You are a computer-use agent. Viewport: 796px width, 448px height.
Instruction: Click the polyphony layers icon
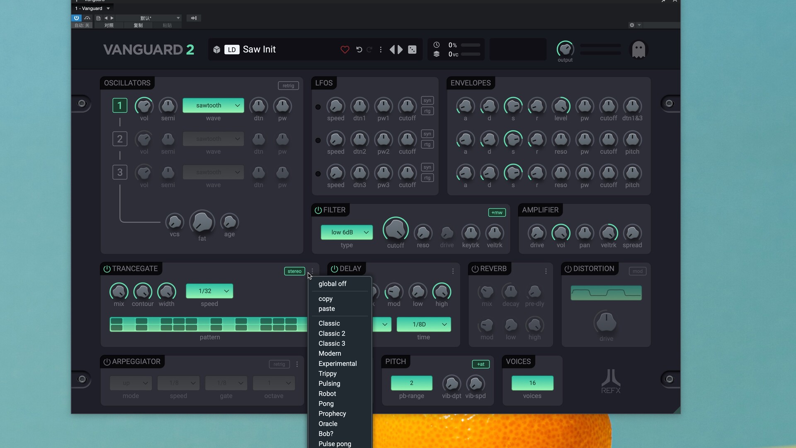coord(437,54)
